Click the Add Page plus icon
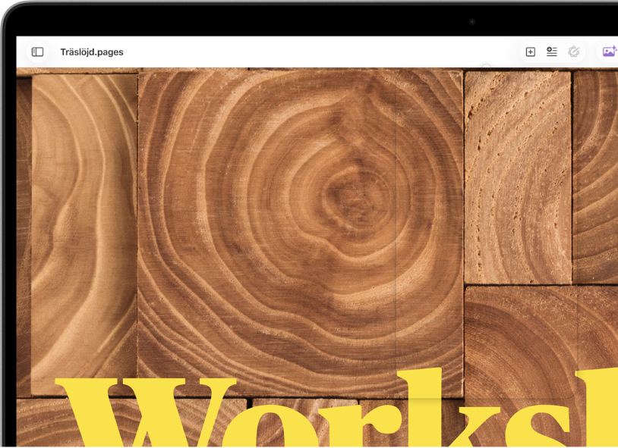The height and width of the screenshot is (448, 618). coord(531,52)
